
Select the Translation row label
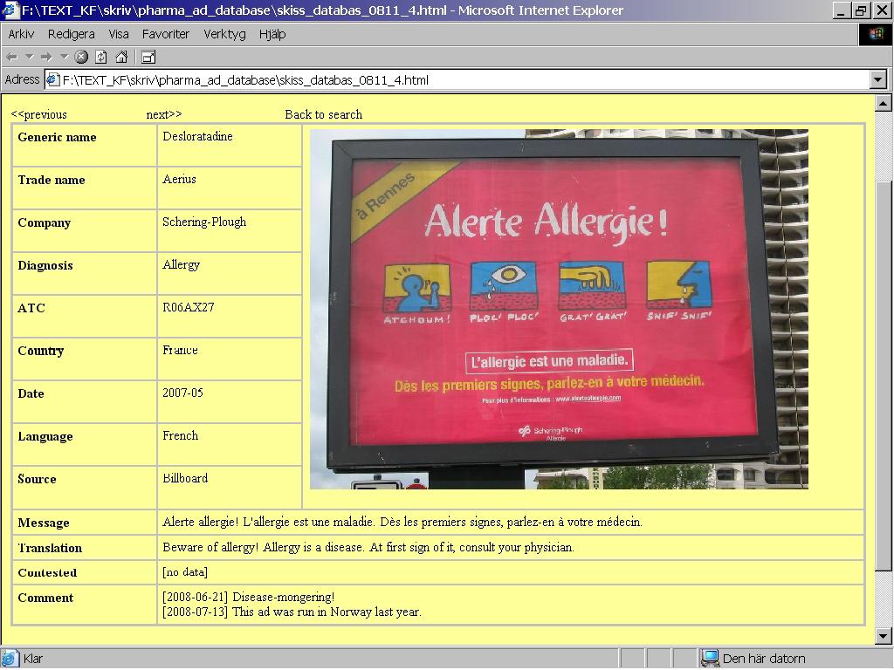[x=50, y=548]
